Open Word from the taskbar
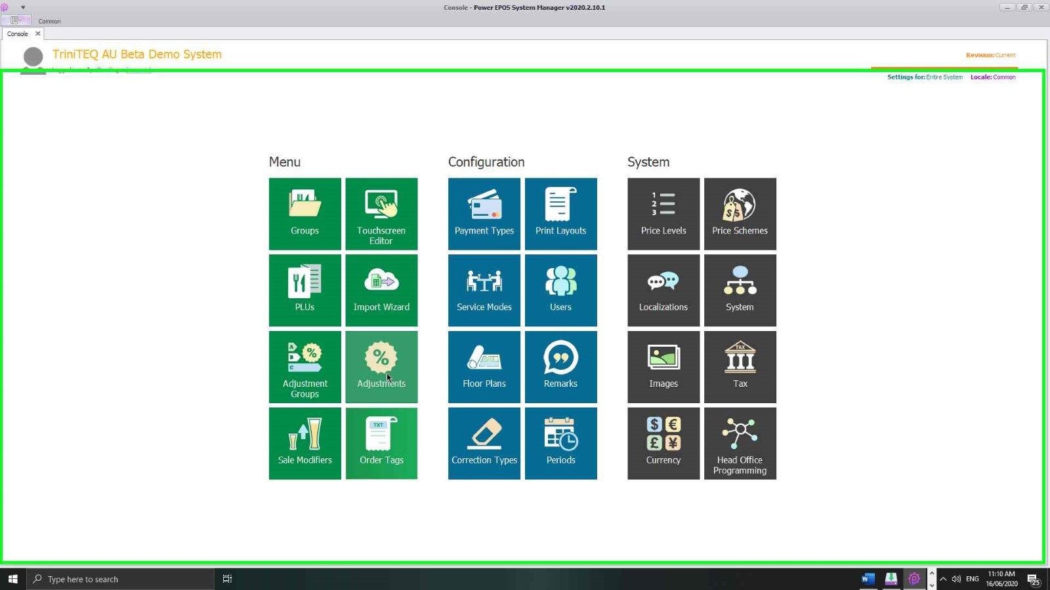The image size is (1050, 590). (x=868, y=579)
